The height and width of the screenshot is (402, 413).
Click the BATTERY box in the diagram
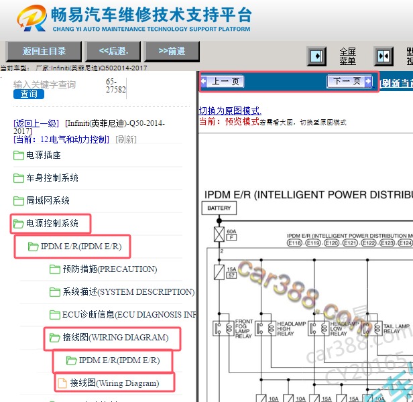tap(219, 208)
